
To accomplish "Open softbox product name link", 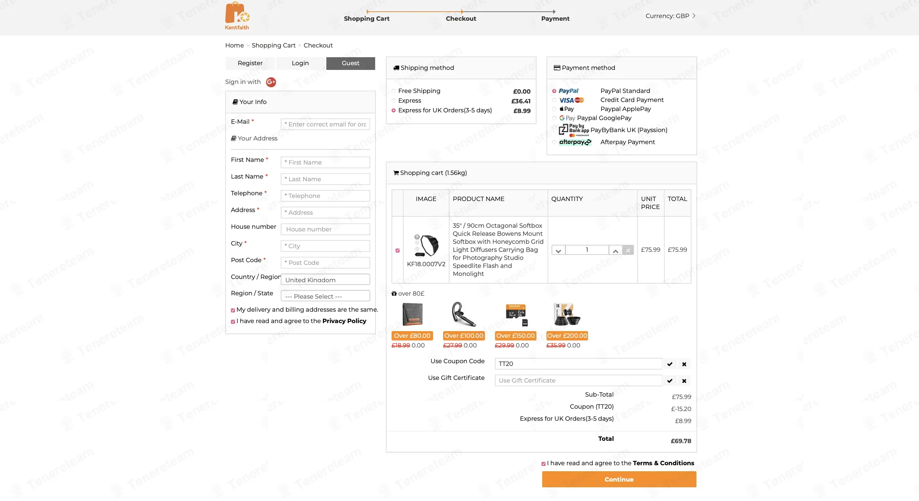I will pos(498,249).
